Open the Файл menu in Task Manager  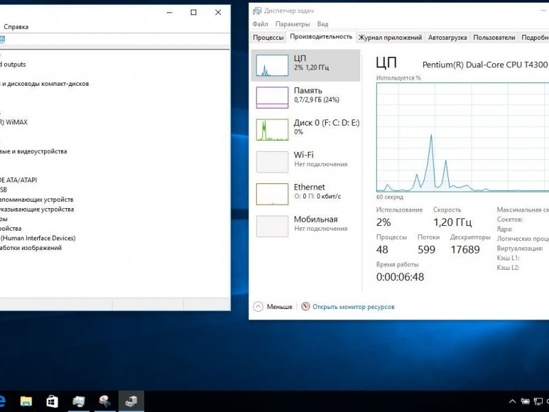coord(260,24)
